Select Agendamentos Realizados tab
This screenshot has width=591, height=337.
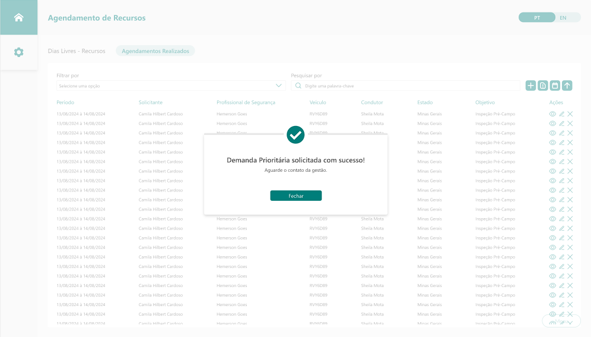click(x=155, y=51)
